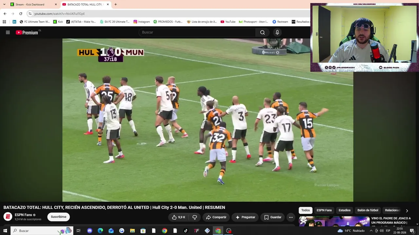Open Microsoft Store from the taskbar

coord(143,231)
